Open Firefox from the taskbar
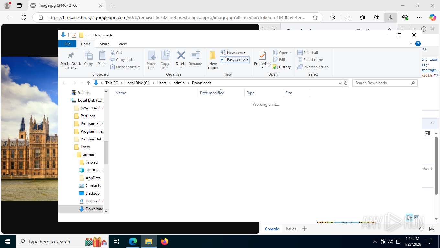The image size is (440, 248). pyautogui.click(x=165, y=242)
